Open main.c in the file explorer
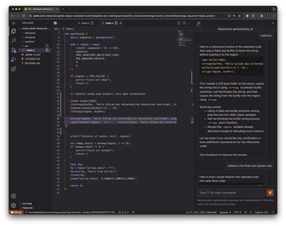The width and height of the screenshot is (286, 226). click(30, 50)
